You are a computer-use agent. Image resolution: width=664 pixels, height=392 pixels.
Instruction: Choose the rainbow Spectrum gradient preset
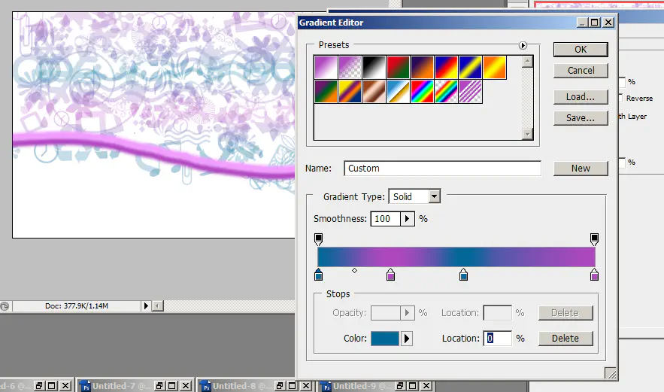pyautogui.click(x=421, y=92)
